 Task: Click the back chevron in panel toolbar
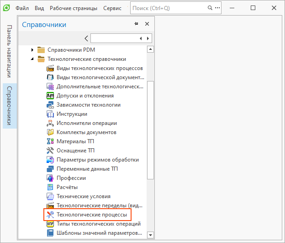pyautogui.click(x=86, y=38)
